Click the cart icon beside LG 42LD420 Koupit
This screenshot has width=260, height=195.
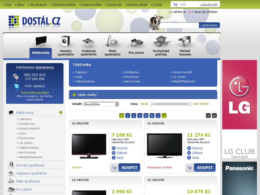coord(190,168)
